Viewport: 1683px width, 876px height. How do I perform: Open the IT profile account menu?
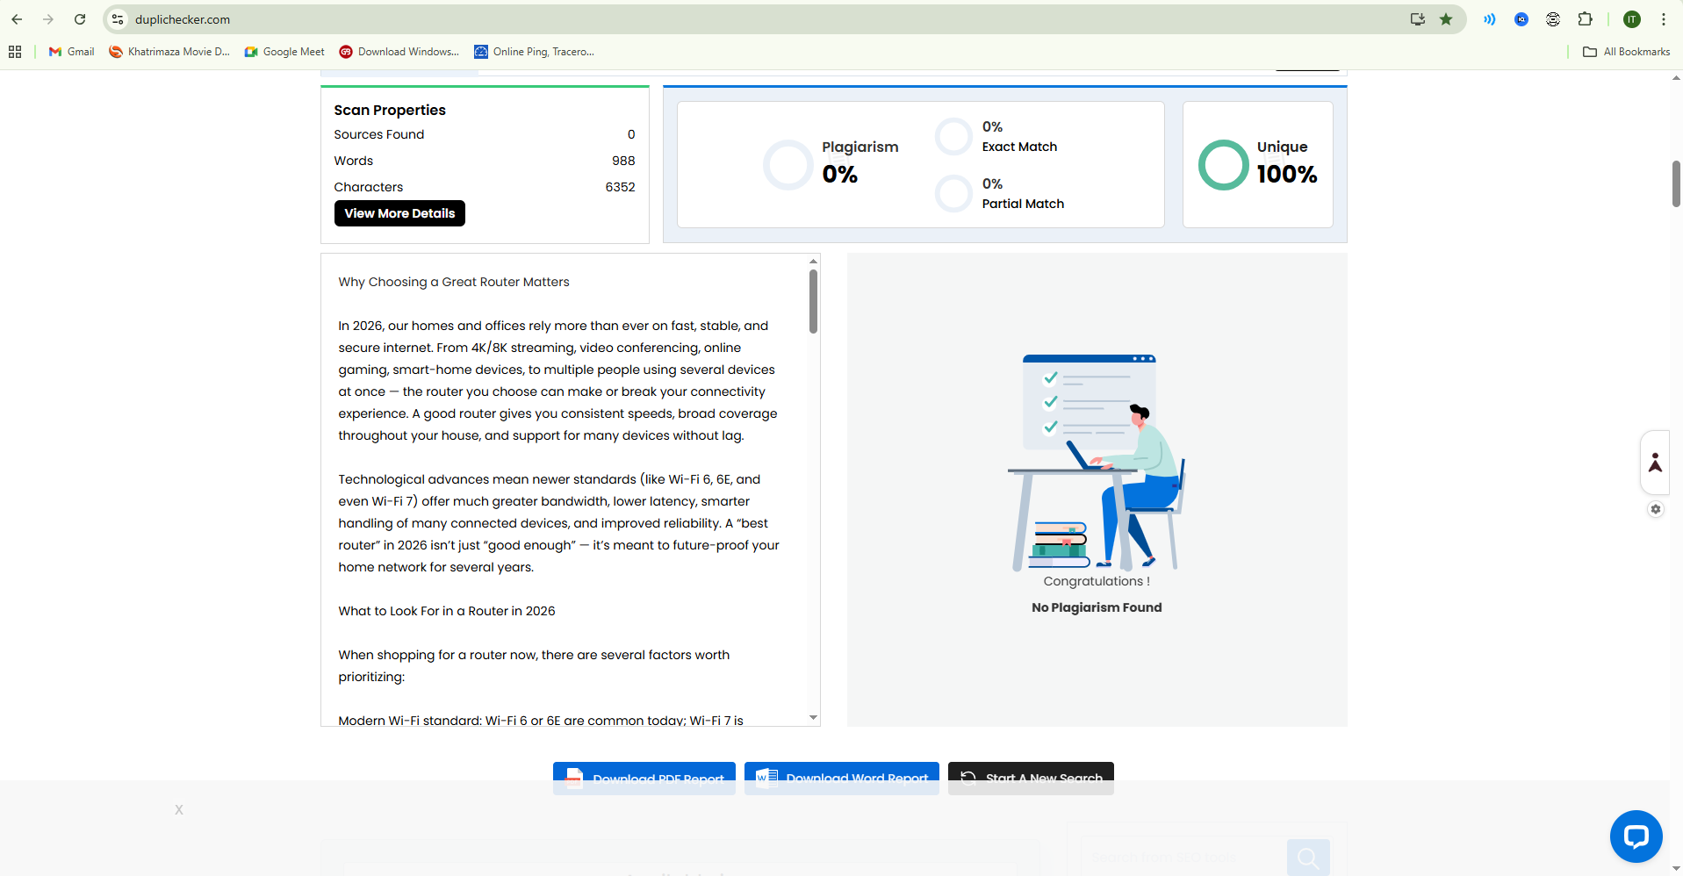(1631, 18)
